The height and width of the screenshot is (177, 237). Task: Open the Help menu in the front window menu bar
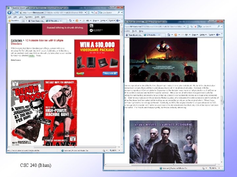pos(43,17)
